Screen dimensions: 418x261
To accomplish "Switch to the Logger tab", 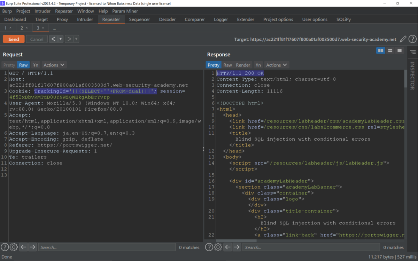I will point(221,19).
